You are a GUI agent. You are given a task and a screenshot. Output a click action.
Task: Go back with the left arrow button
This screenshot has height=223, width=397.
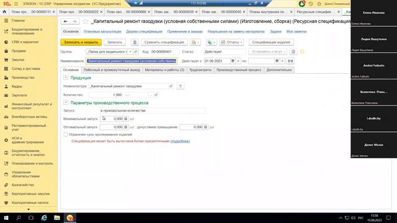click(66, 22)
